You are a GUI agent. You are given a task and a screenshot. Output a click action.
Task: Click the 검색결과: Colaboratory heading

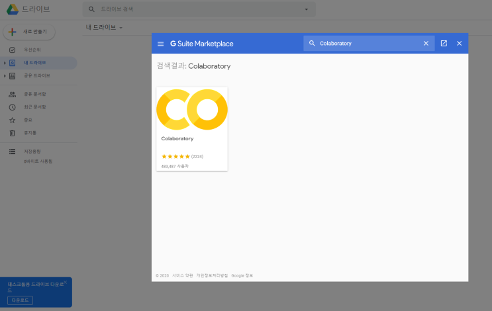point(193,66)
